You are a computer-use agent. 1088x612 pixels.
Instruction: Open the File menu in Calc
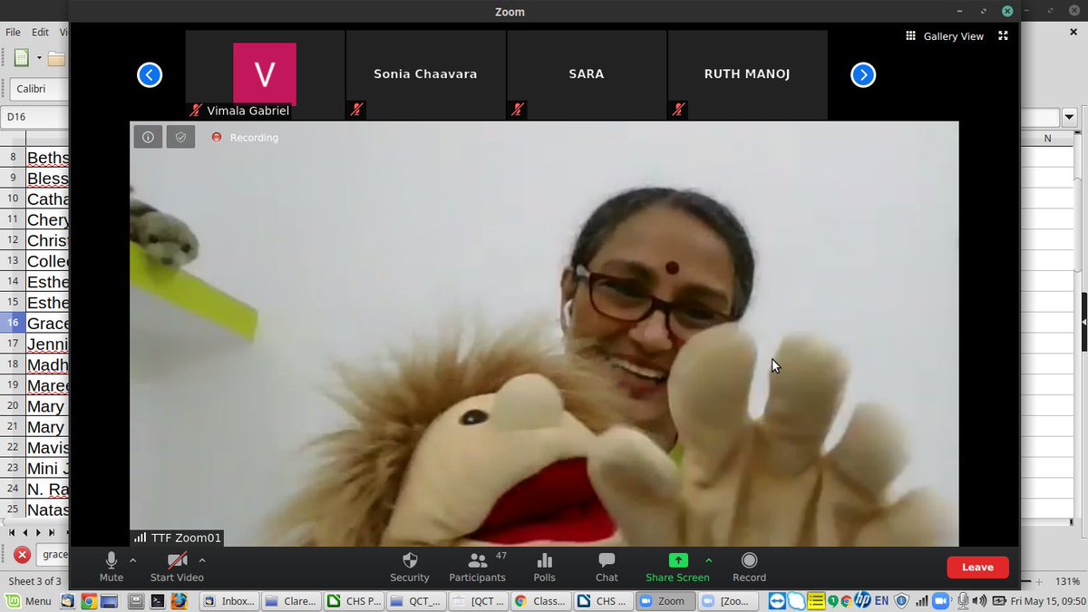pos(14,32)
